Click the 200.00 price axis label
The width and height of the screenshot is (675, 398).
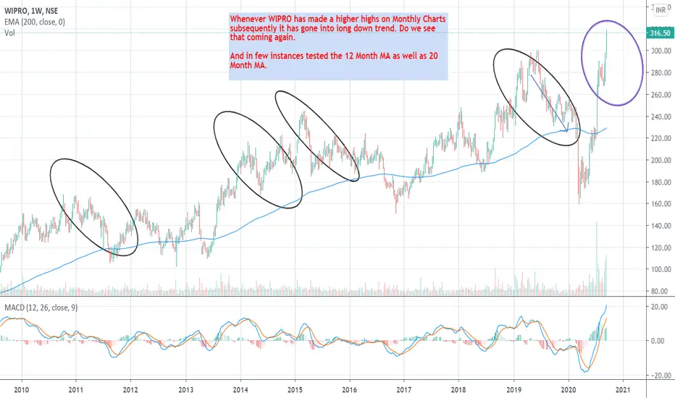point(661,161)
